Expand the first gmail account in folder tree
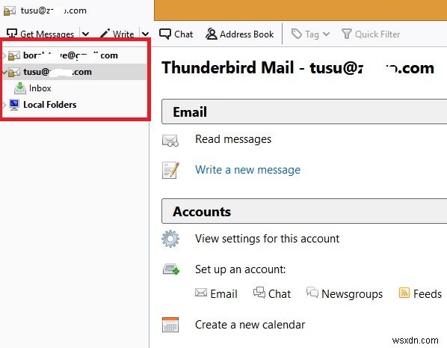This screenshot has height=348, width=447. click(x=4, y=55)
